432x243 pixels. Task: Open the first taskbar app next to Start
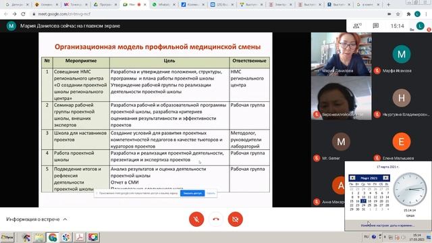pos(26,237)
